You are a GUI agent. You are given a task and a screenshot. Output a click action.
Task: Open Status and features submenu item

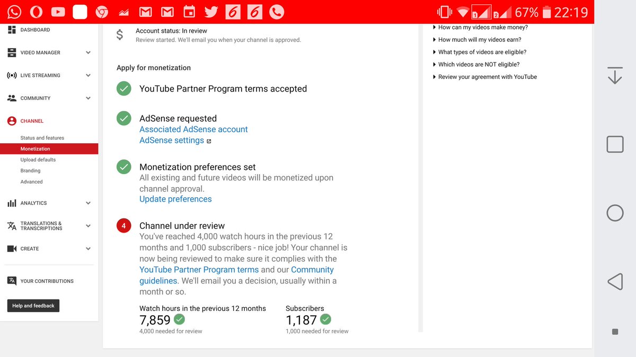tap(42, 138)
